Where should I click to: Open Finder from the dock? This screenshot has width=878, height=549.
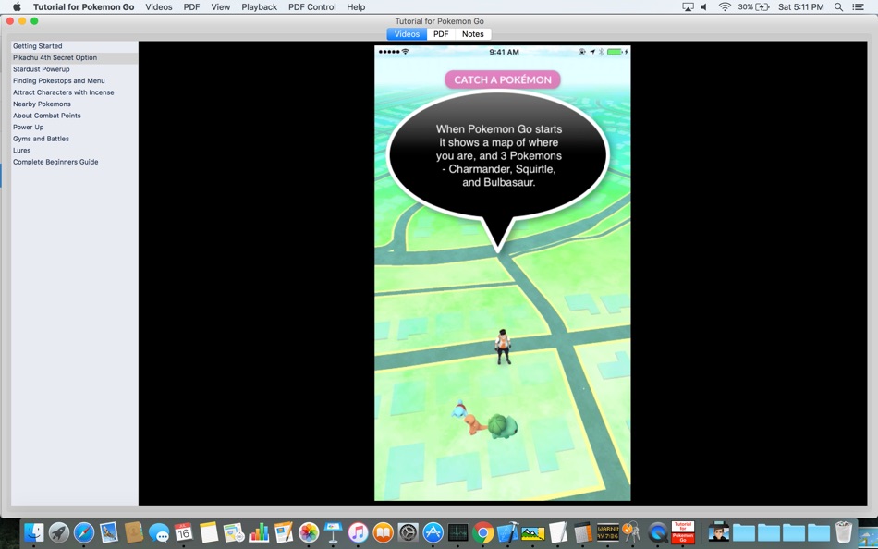pos(34,532)
